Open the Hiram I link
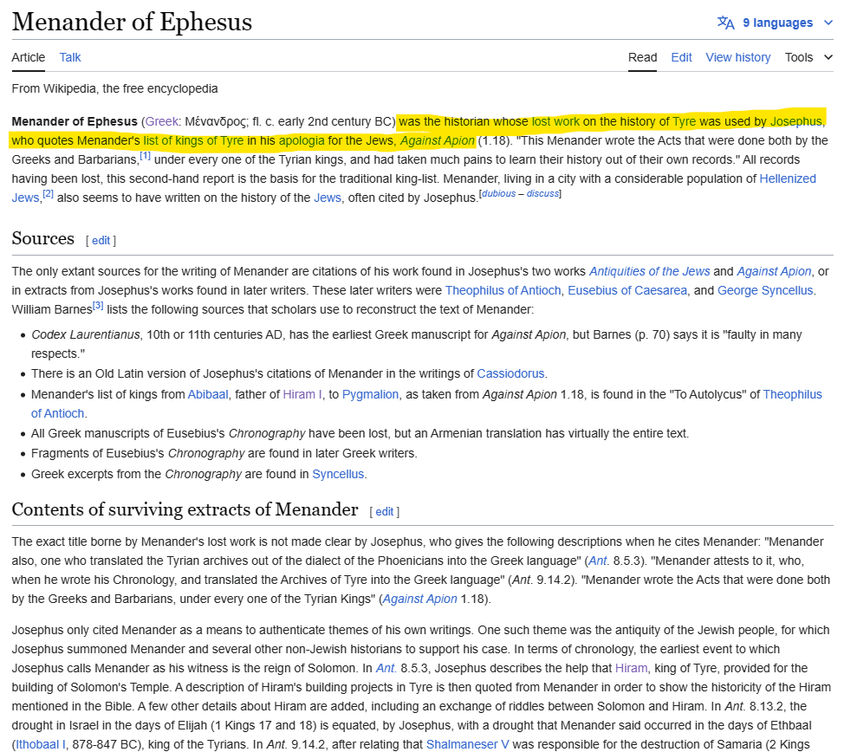844x752 pixels. click(x=302, y=394)
